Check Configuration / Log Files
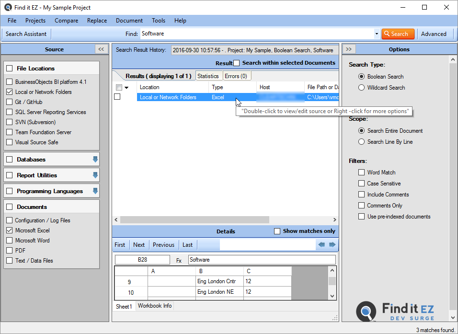The width and height of the screenshot is (458, 334). click(10, 220)
